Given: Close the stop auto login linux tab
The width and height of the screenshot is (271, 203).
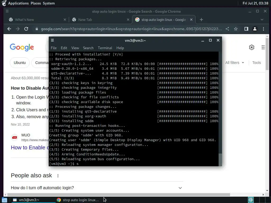Looking at the screenshot, I should tap(191, 20).
